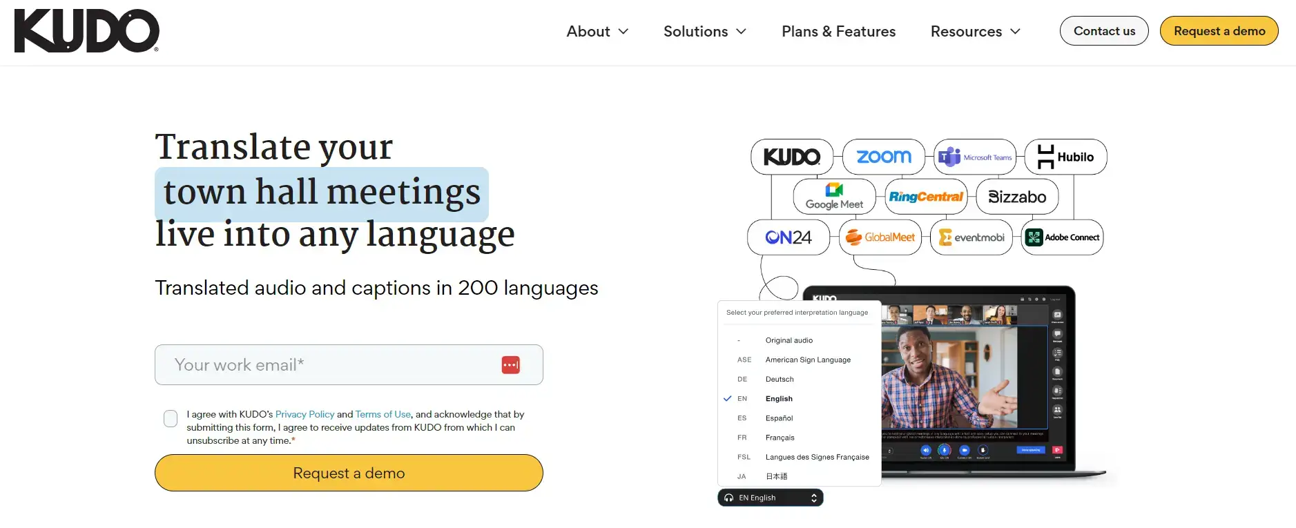Expand the Resources chevron arrow

(x=1015, y=31)
